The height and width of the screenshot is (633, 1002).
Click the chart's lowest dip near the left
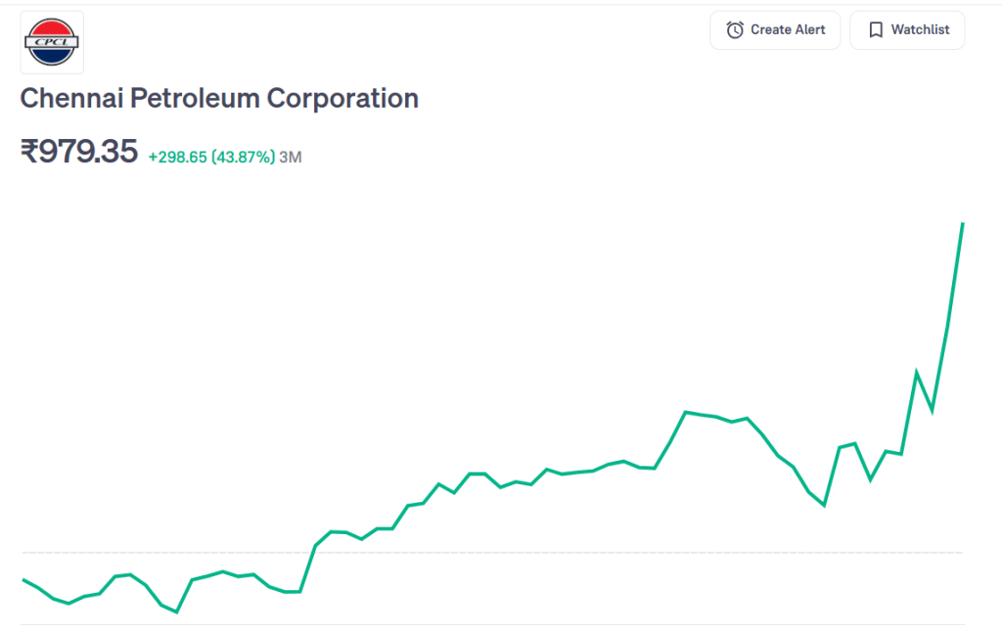(x=176, y=611)
